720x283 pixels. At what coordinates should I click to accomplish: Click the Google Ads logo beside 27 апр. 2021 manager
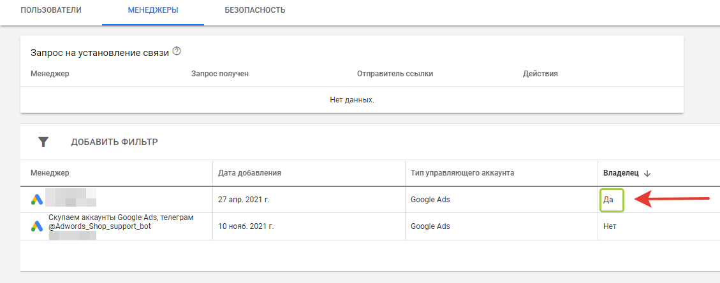[x=37, y=200]
